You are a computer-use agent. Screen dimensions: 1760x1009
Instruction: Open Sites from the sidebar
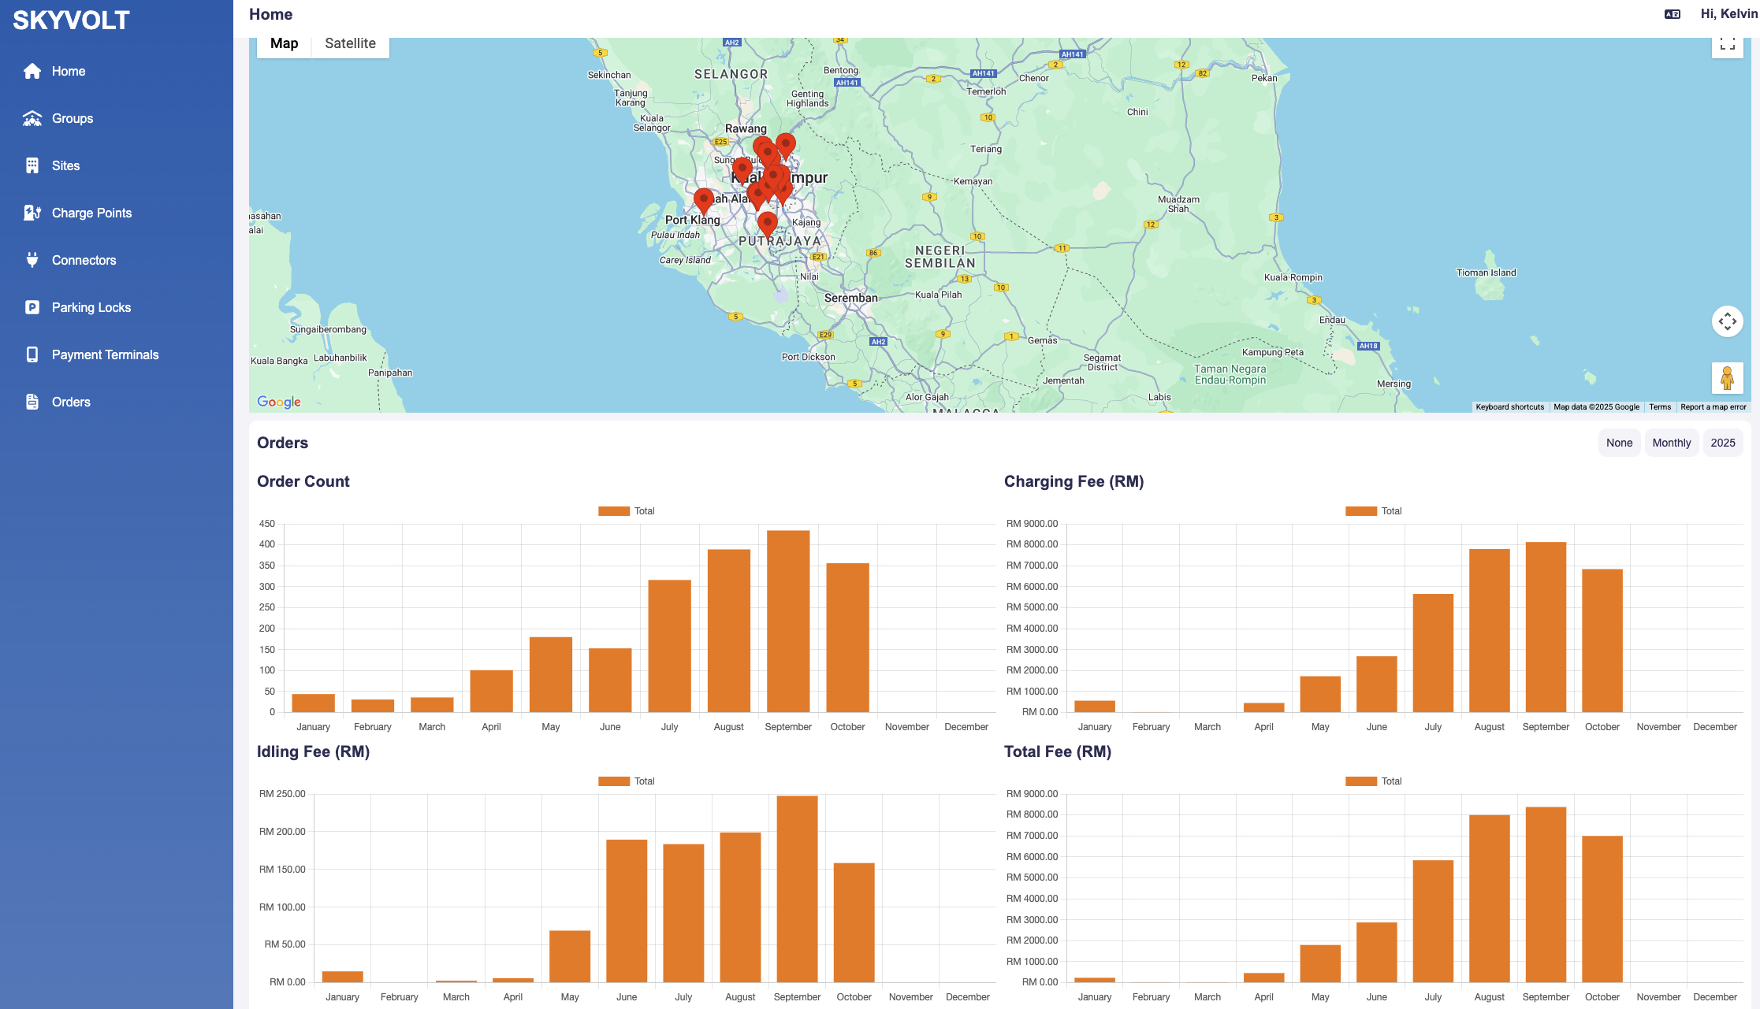coord(32,165)
